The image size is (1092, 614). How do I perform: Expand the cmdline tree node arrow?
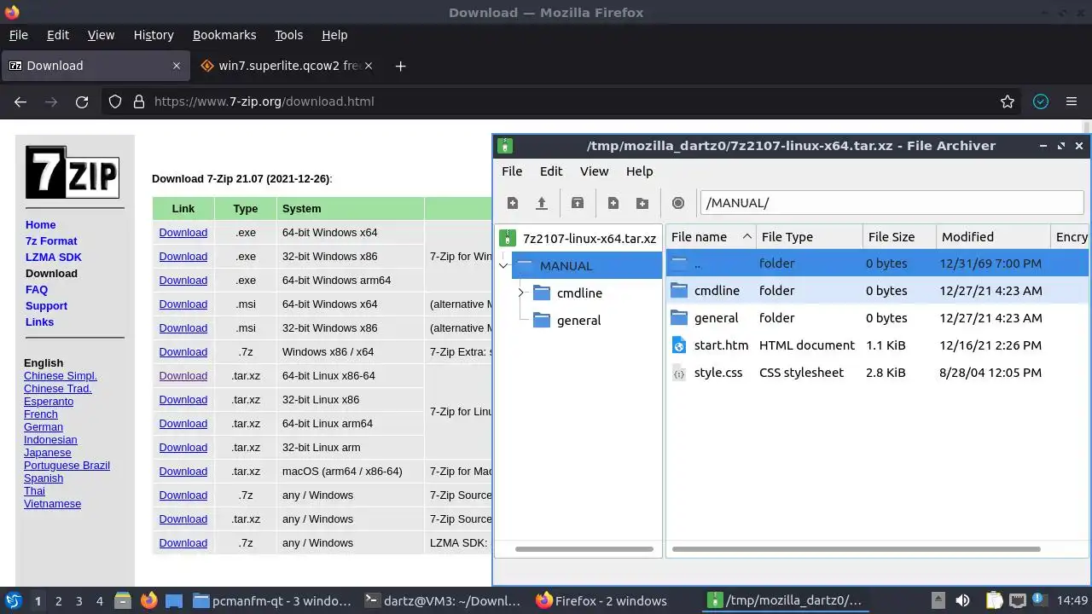520,293
